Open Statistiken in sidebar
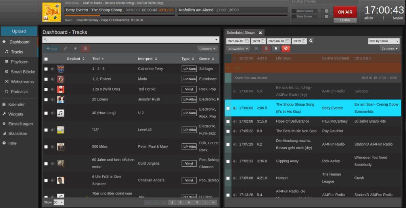 tap(19, 133)
